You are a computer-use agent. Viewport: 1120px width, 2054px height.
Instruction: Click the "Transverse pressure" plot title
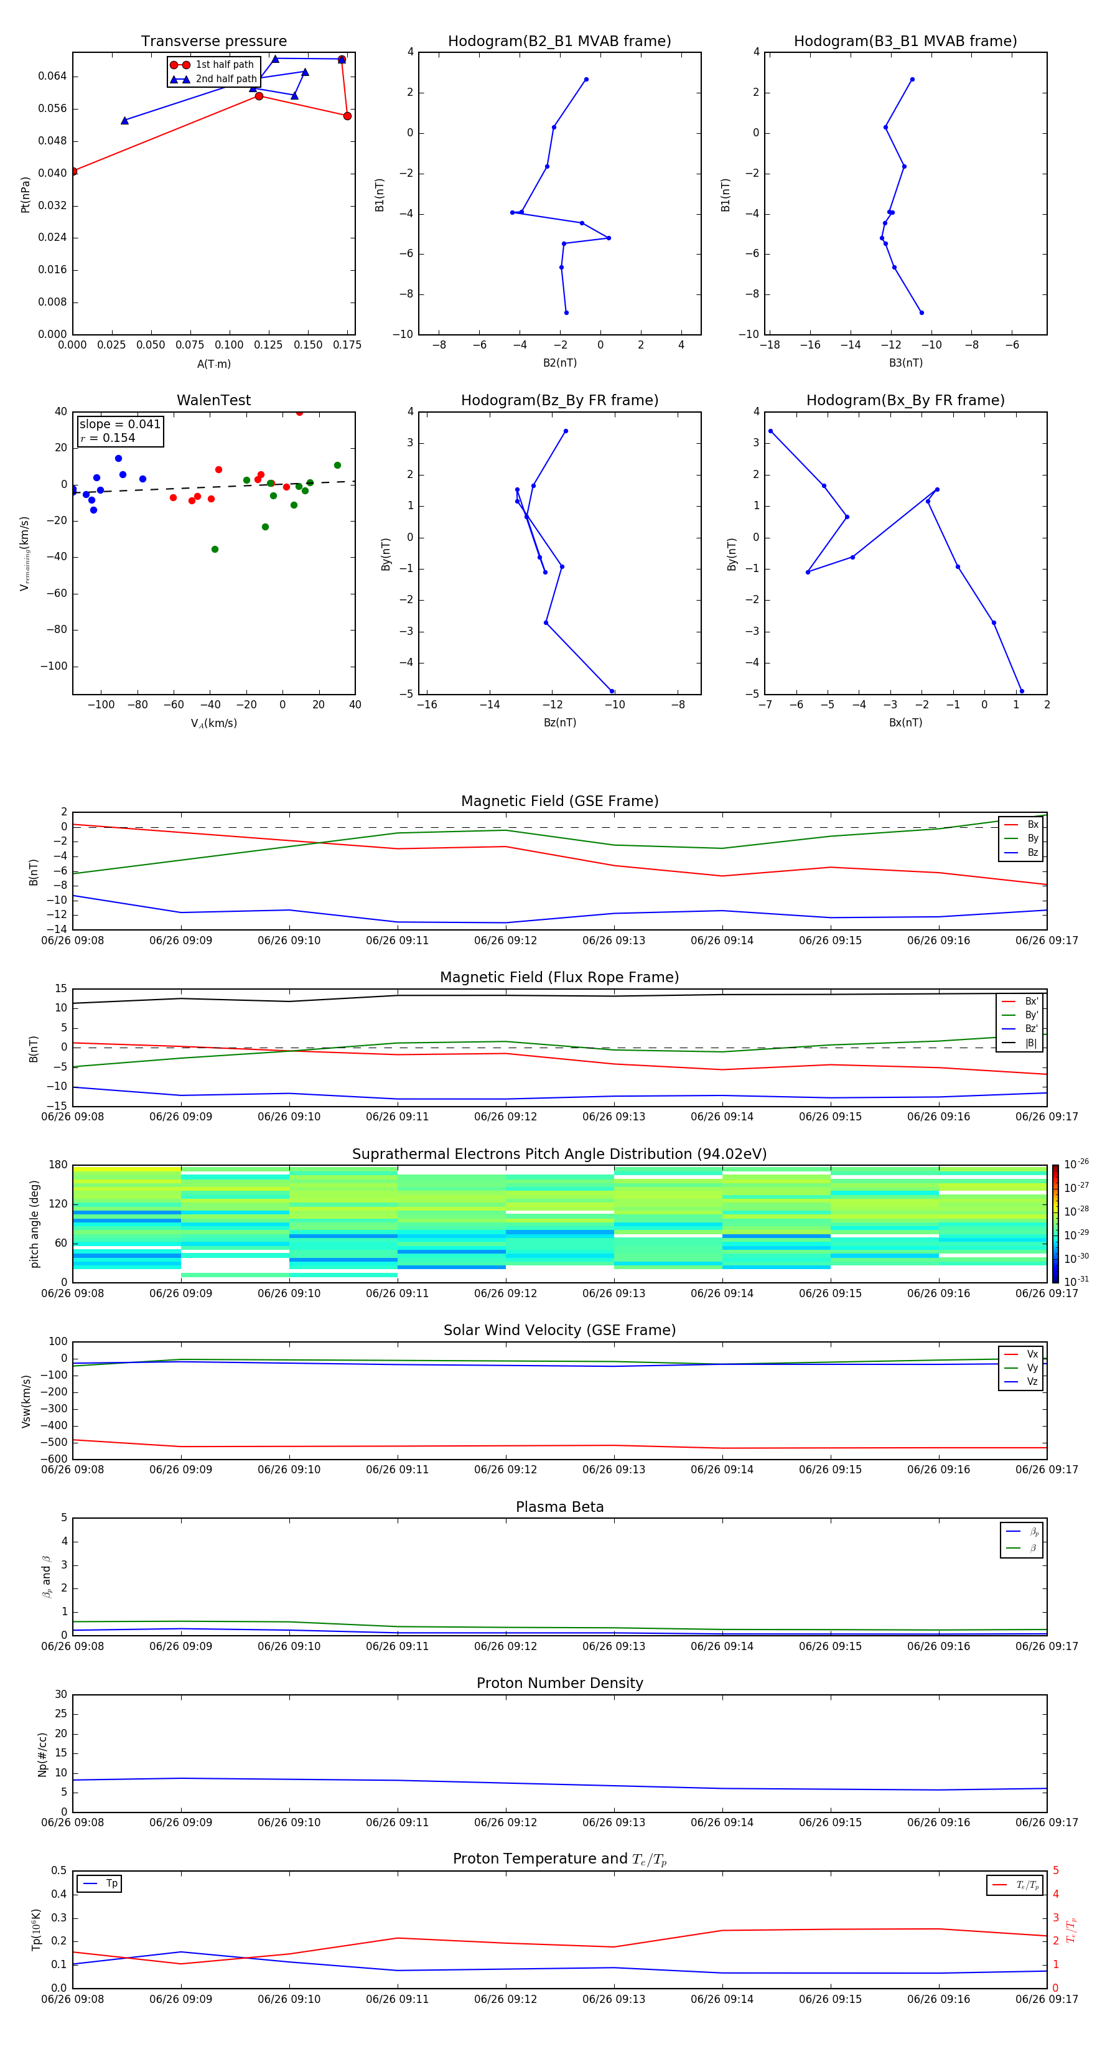tap(213, 42)
